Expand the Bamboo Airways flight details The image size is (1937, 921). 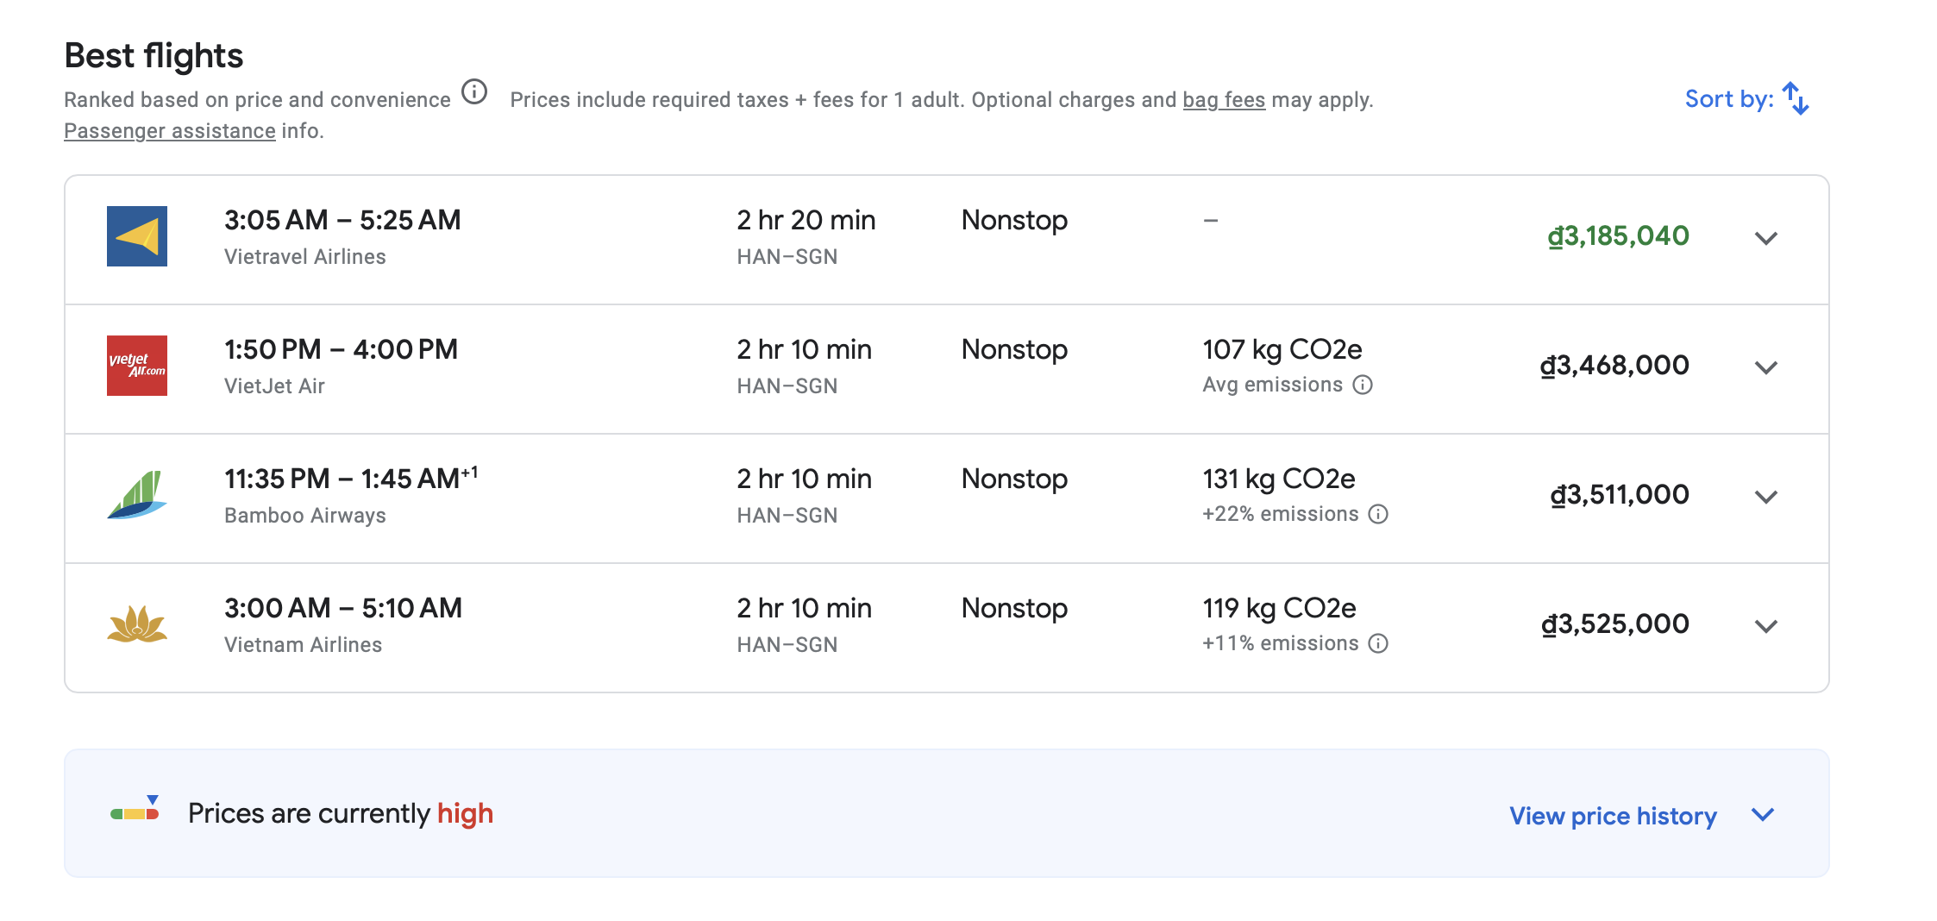[1765, 497]
